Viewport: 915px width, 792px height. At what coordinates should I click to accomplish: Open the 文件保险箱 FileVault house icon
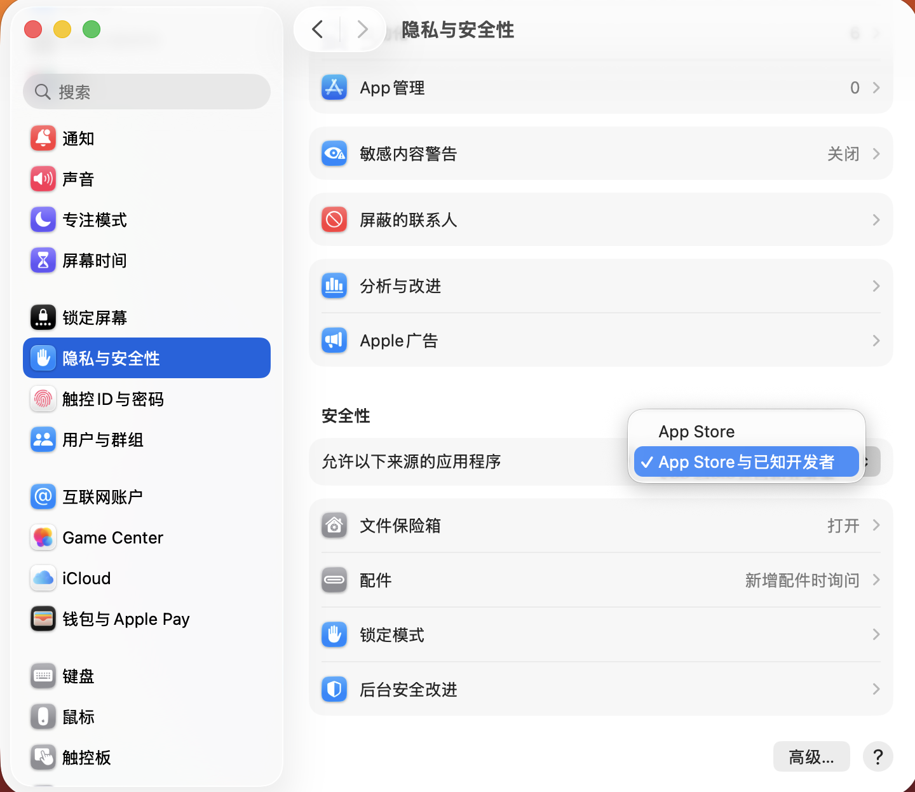pos(334,526)
